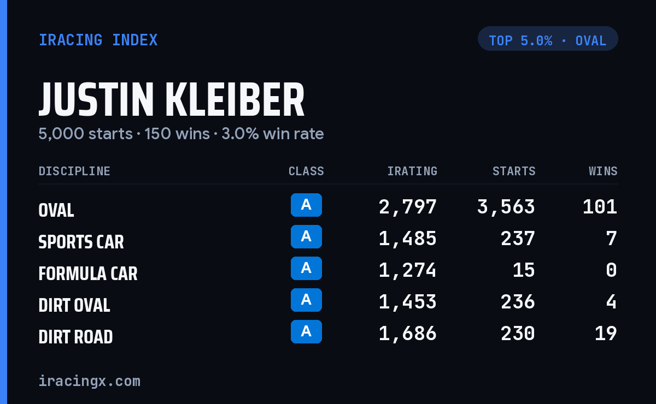This screenshot has width=656, height=404.
Task: Select the WINS column header
Action: [603, 171]
